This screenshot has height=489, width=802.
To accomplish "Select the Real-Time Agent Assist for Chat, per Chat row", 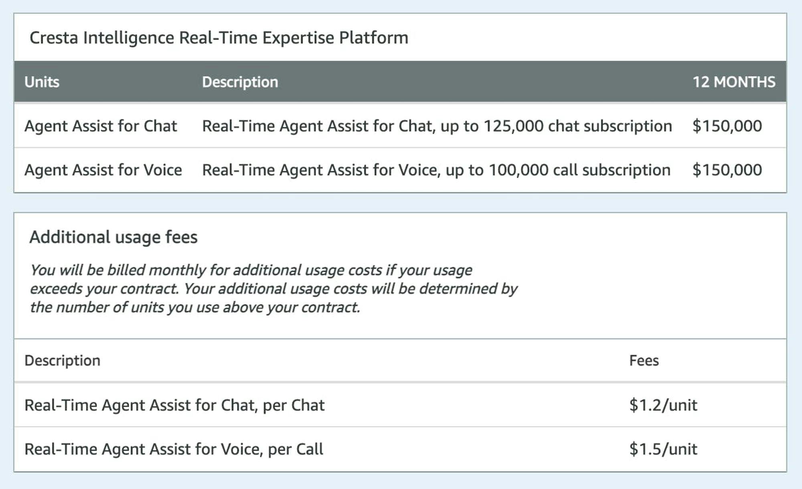I will 174,405.
